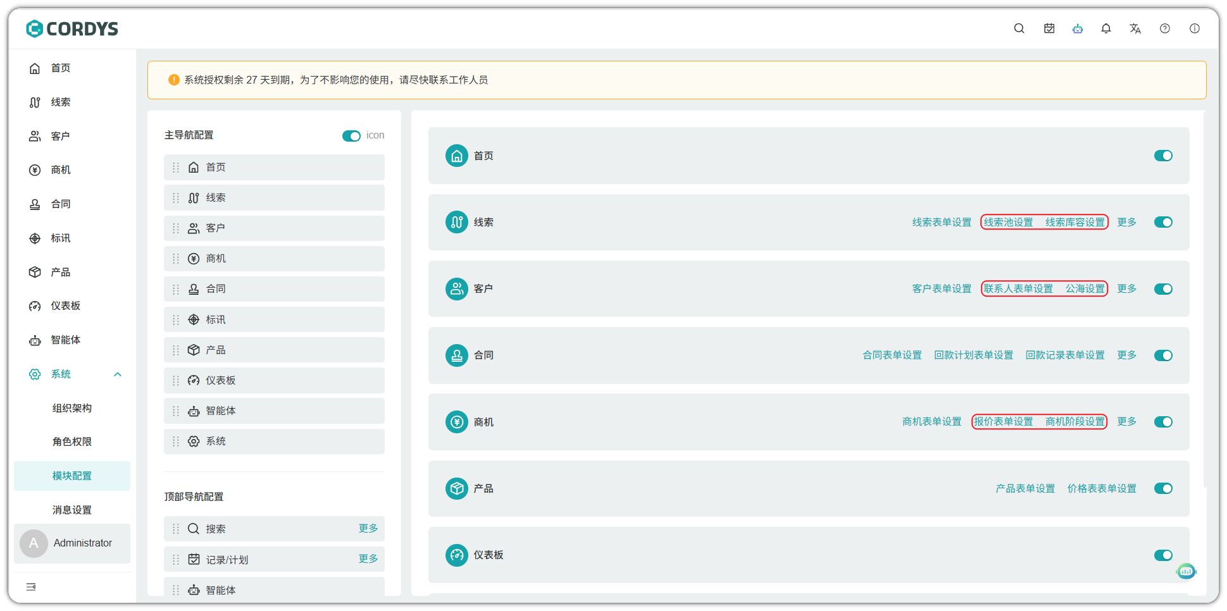Viewport: 1227px width, 611px height.
Task: Open 更多 next to 搜索 in top navigation config
Action: point(368,528)
